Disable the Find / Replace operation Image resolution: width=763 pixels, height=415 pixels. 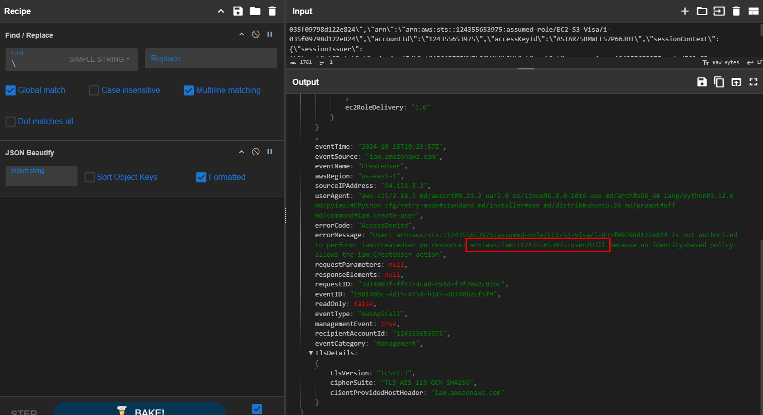tap(256, 34)
